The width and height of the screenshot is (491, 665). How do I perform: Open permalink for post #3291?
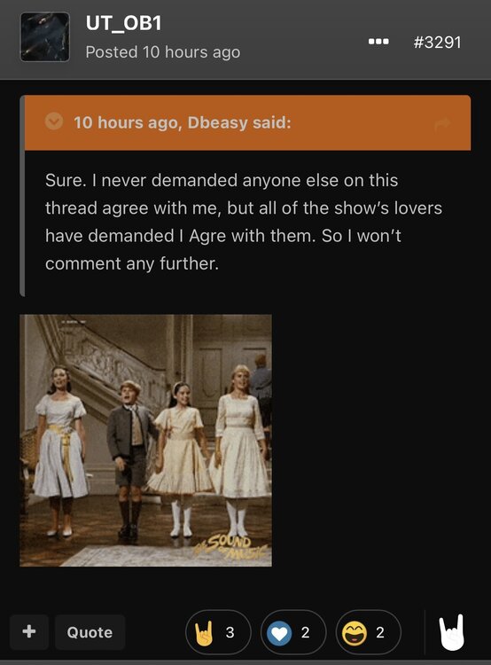(437, 42)
